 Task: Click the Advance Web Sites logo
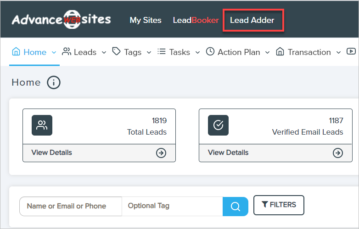pos(61,20)
